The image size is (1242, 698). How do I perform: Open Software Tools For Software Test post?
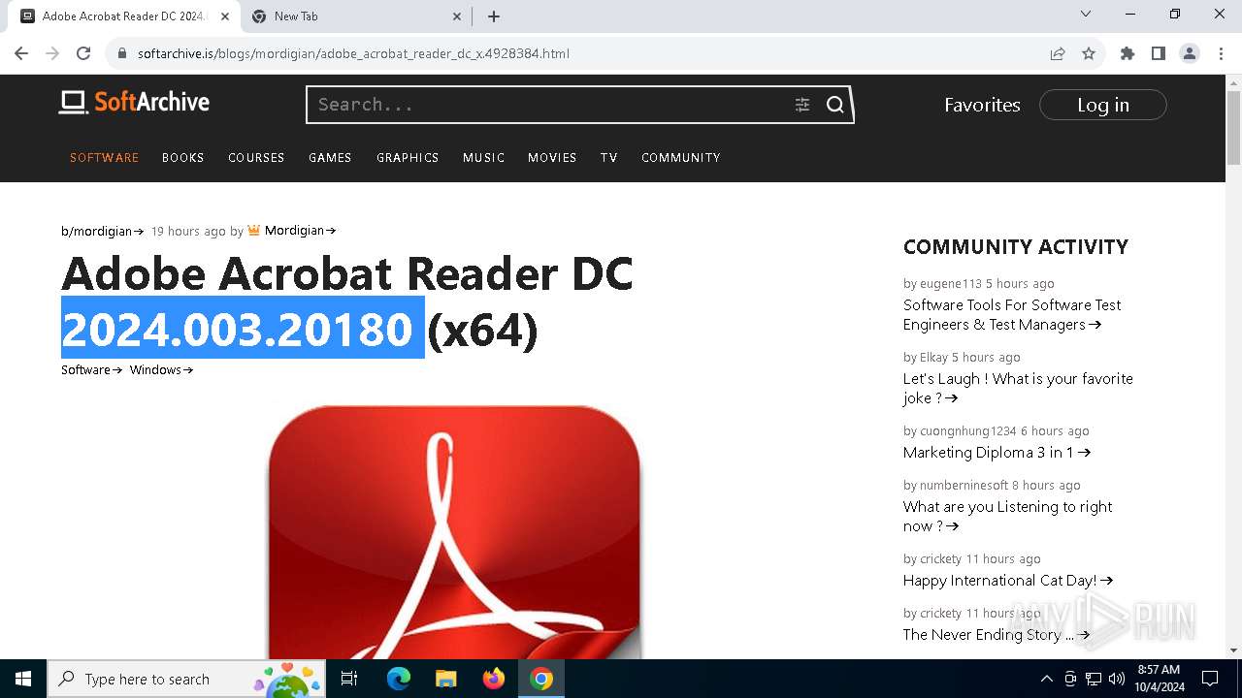coord(1012,314)
